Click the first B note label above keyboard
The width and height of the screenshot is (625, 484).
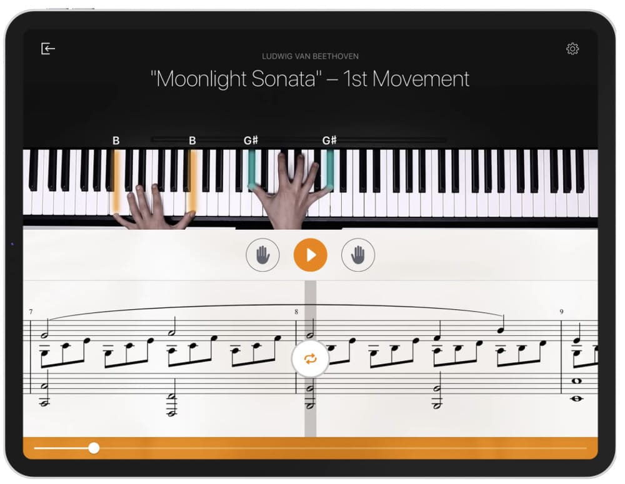(x=116, y=141)
